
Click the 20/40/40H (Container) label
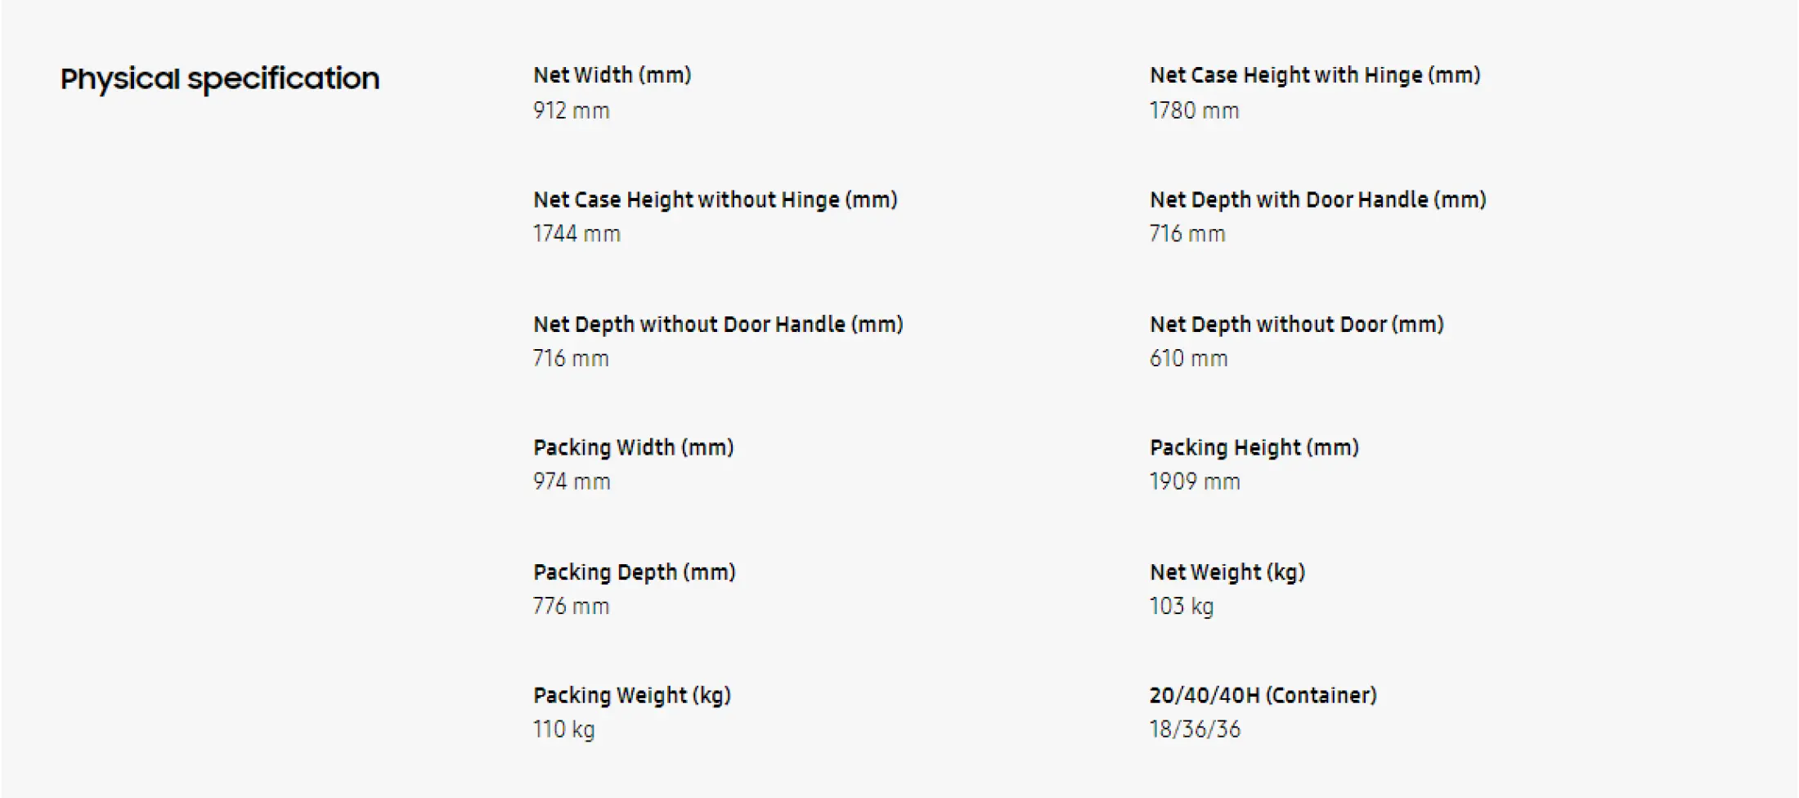pos(1263,696)
